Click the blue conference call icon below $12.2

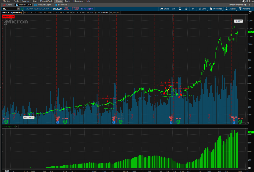(x=171, y=122)
